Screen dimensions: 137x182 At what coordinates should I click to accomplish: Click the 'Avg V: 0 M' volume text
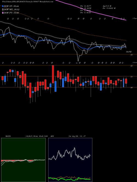click(107, 6)
